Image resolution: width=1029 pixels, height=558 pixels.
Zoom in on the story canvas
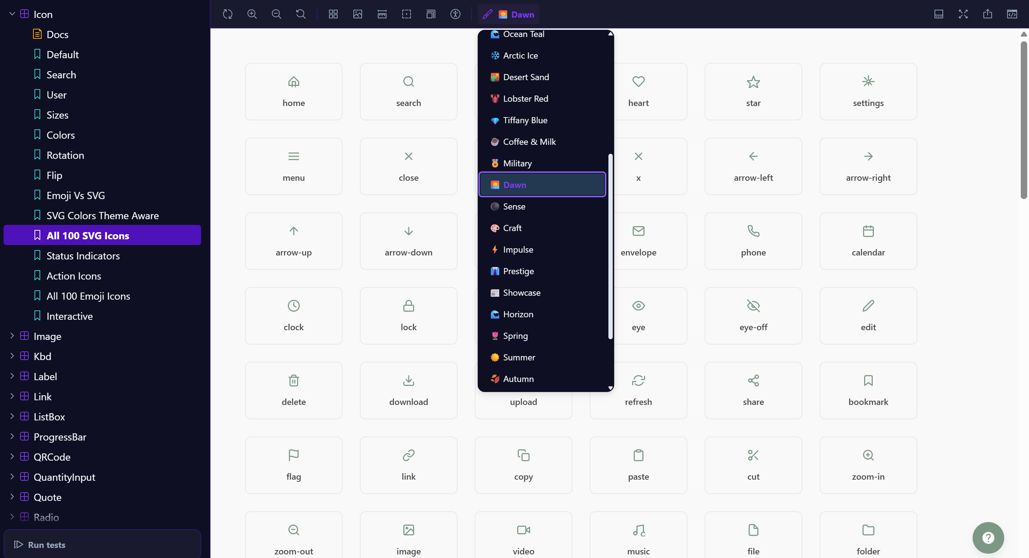252,14
